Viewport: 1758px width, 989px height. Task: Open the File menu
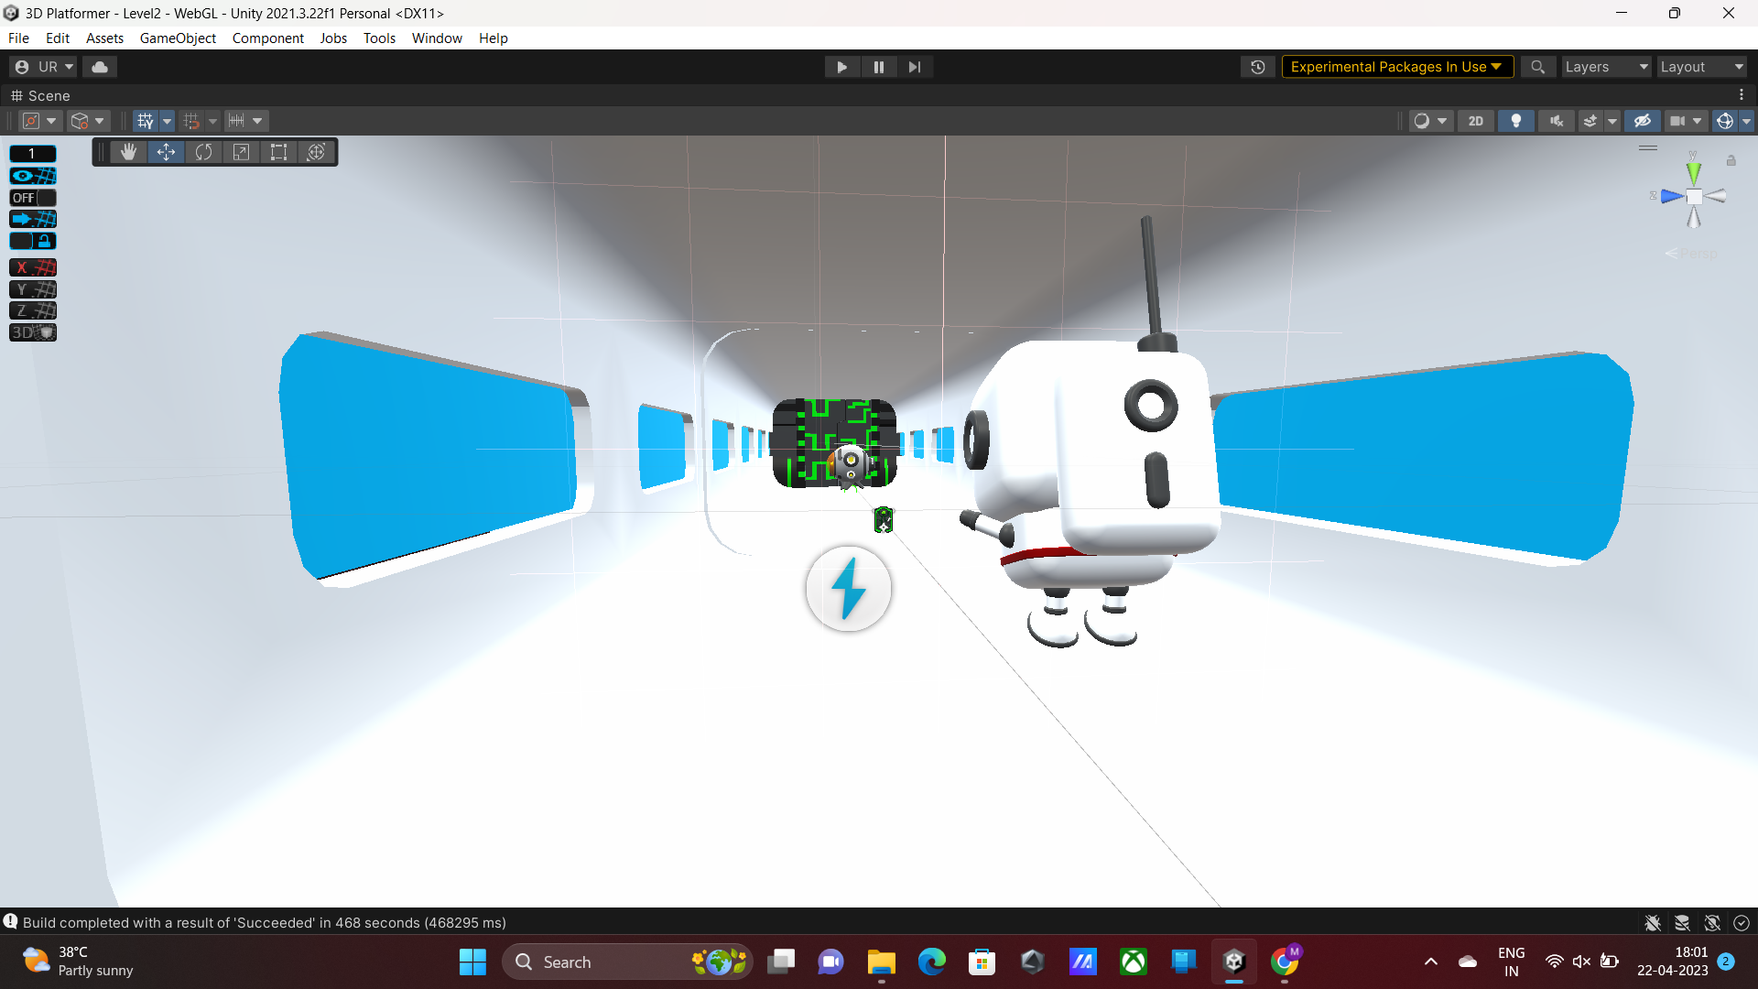click(18, 38)
